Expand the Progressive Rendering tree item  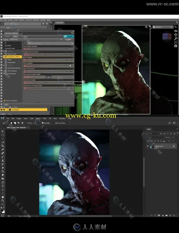coord(4,57)
